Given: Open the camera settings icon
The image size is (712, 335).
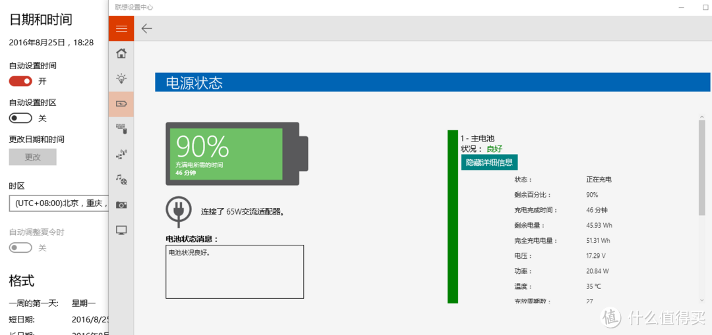Looking at the screenshot, I should pos(121,205).
